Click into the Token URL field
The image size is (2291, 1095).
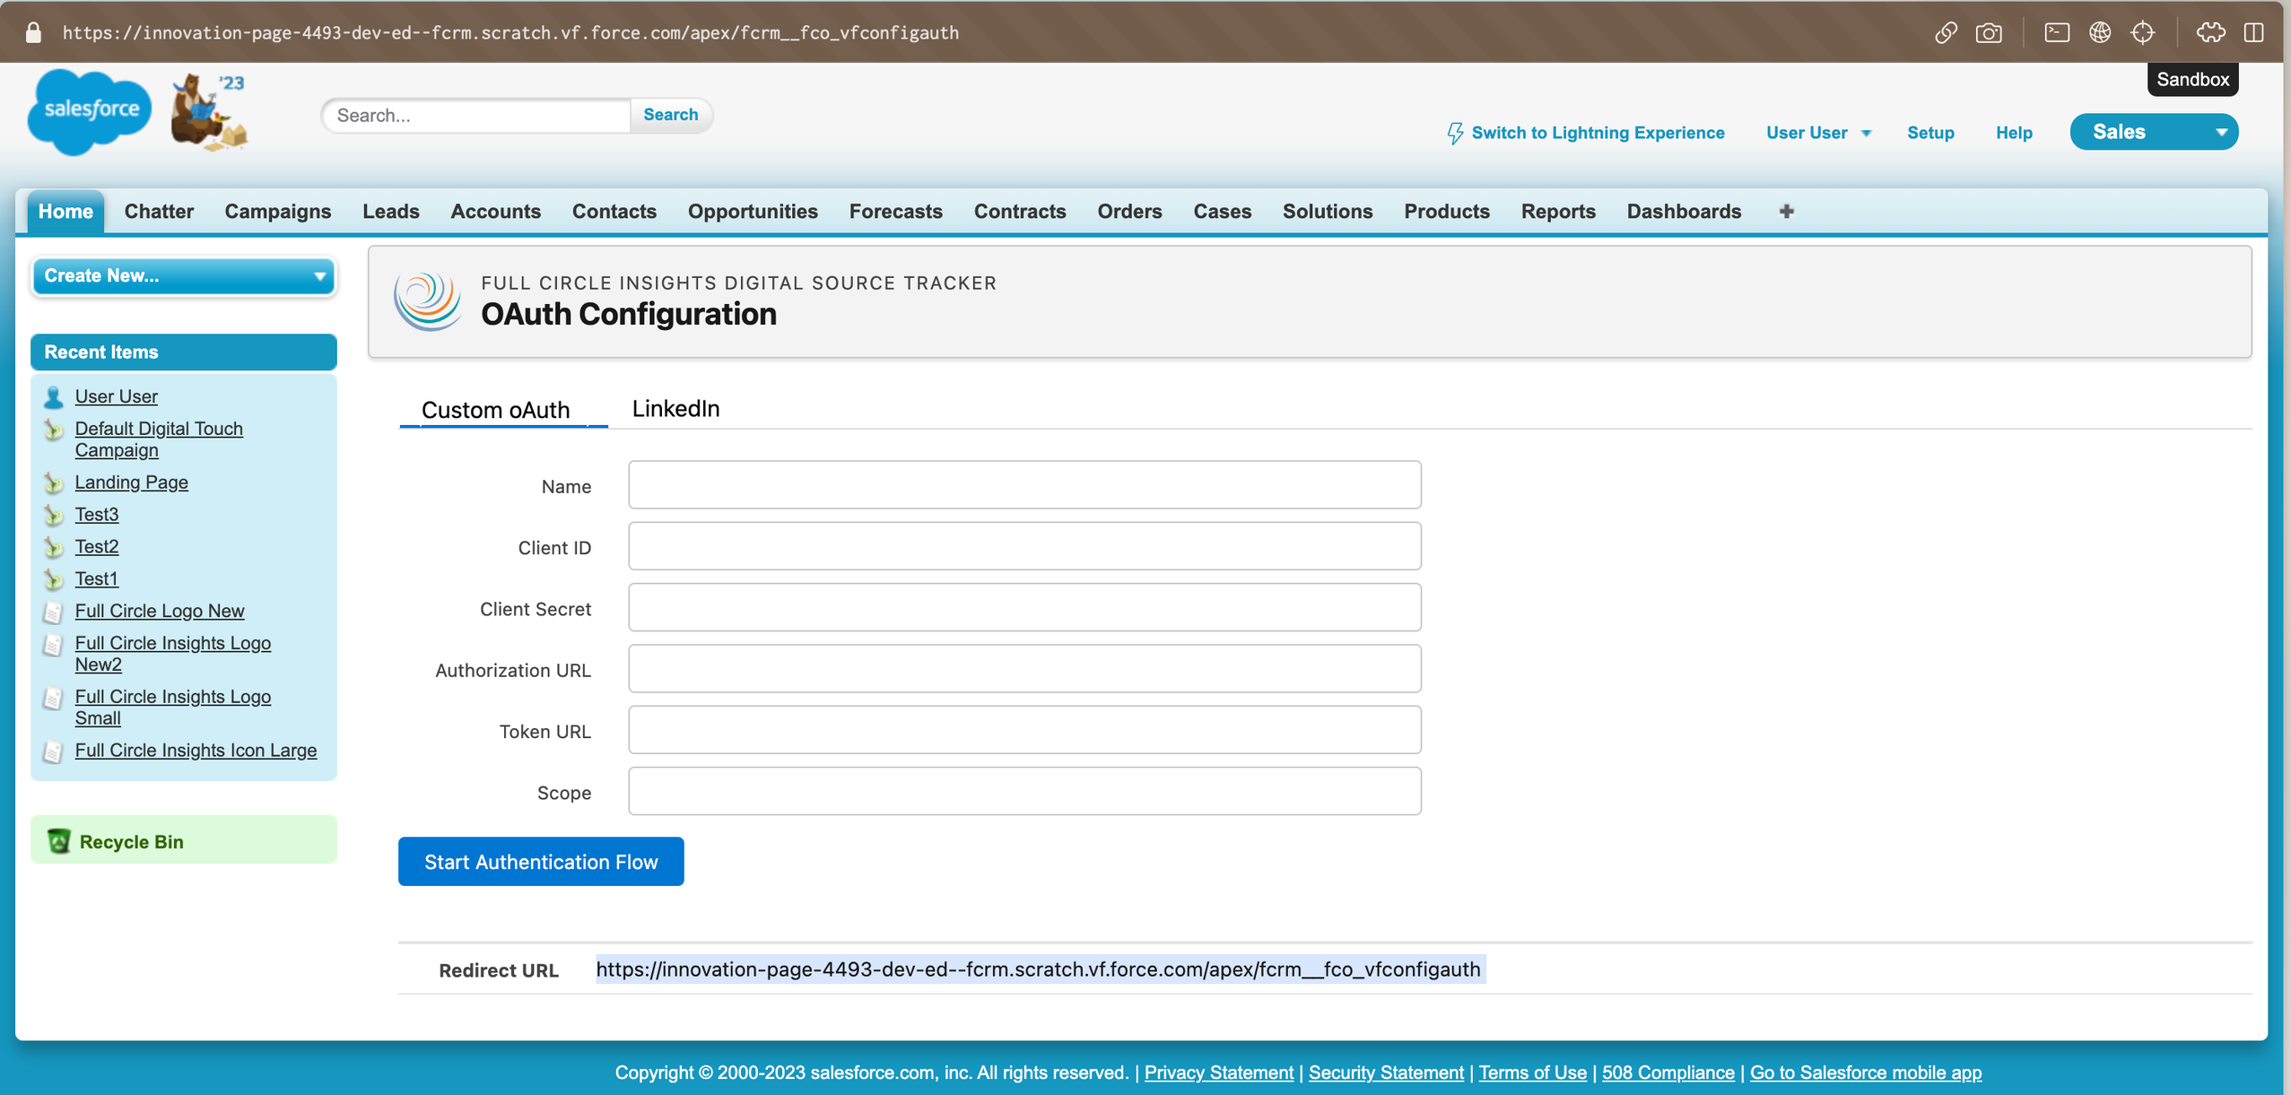[1024, 730]
